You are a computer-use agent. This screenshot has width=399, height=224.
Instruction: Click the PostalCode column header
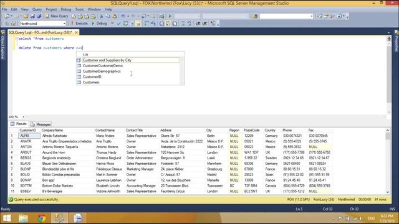[x=252, y=130]
